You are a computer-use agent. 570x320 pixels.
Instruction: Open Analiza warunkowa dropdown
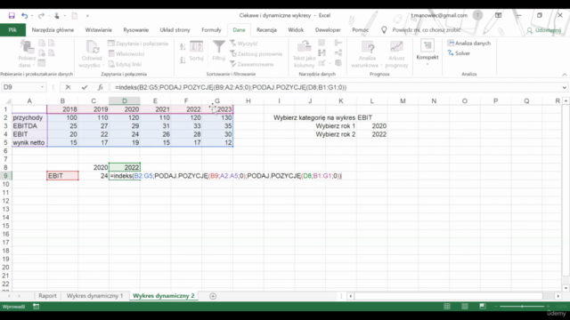pos(367,53)
